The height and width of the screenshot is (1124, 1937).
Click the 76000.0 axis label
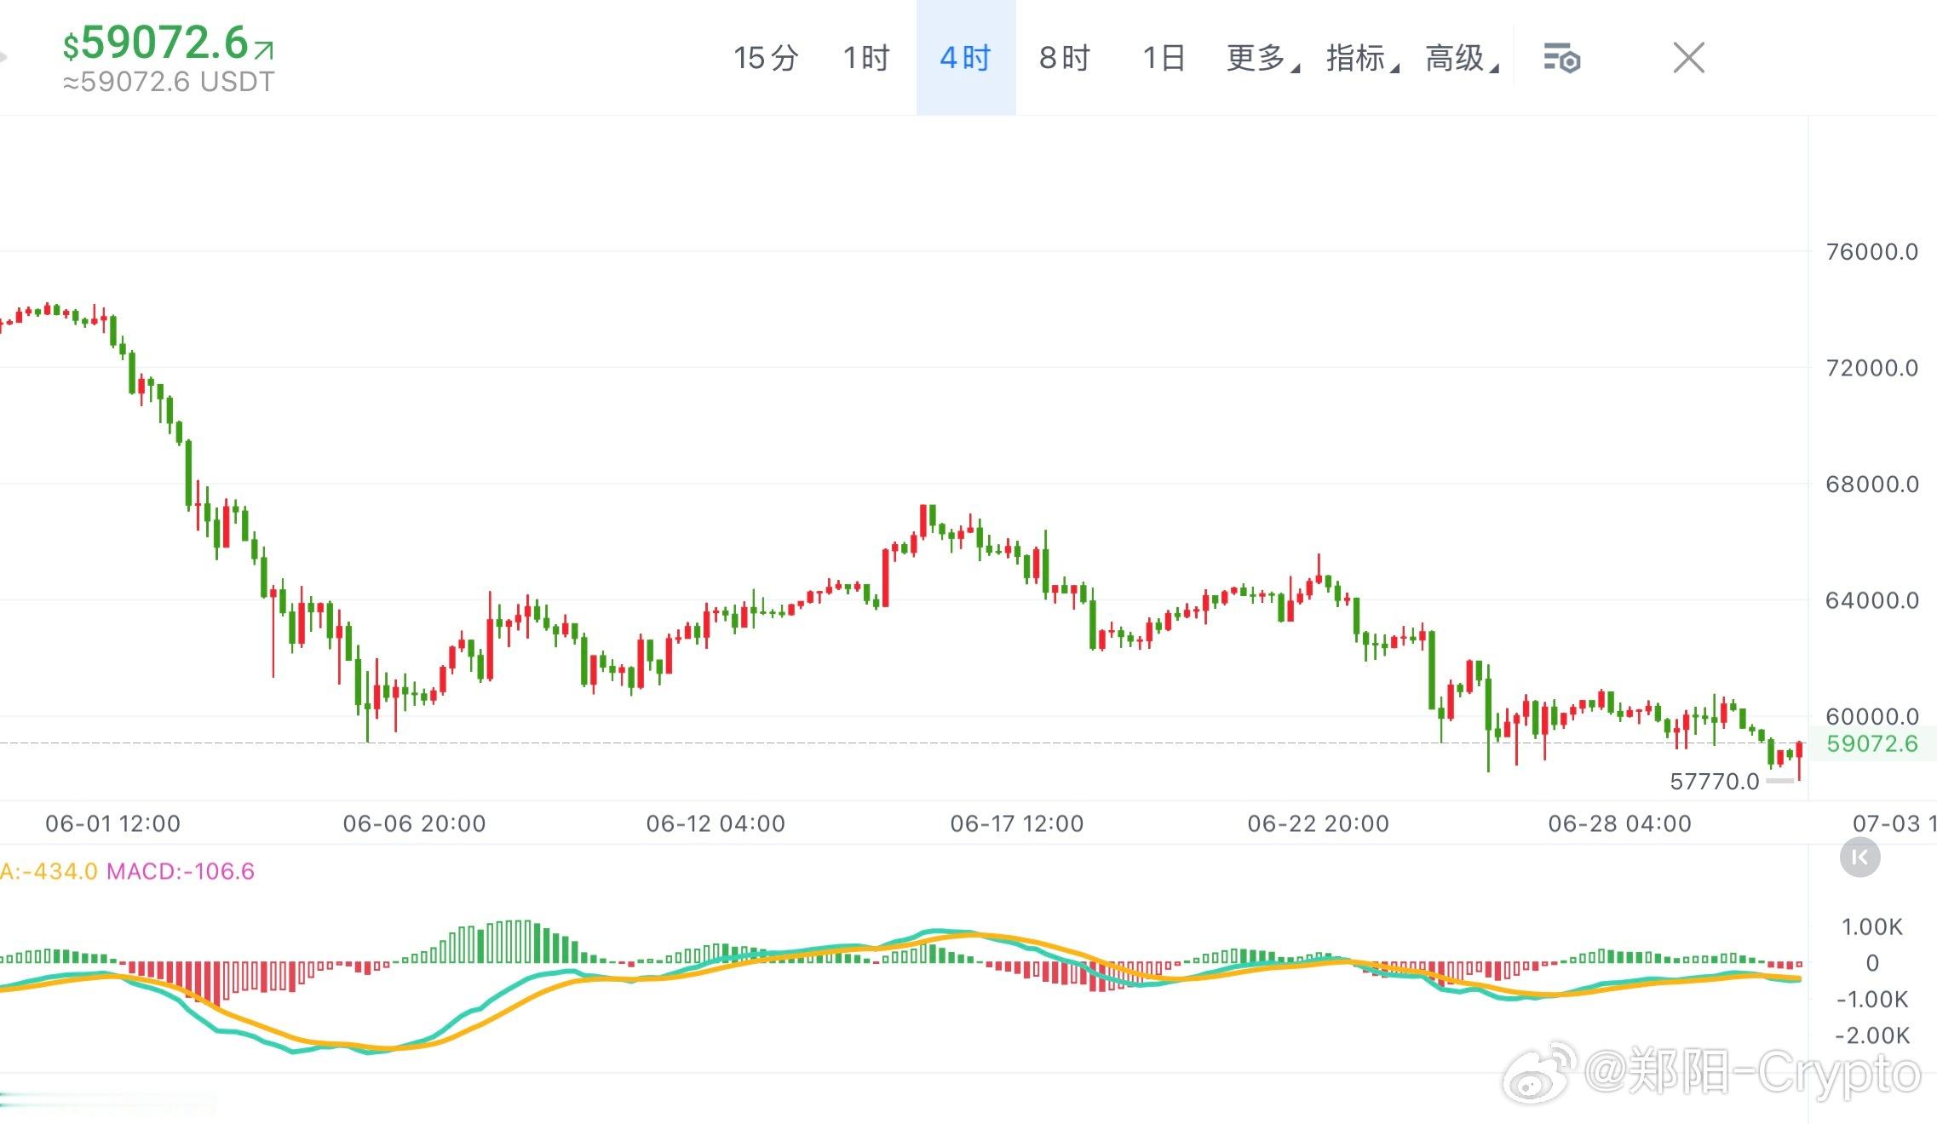tap(1871, 251)
